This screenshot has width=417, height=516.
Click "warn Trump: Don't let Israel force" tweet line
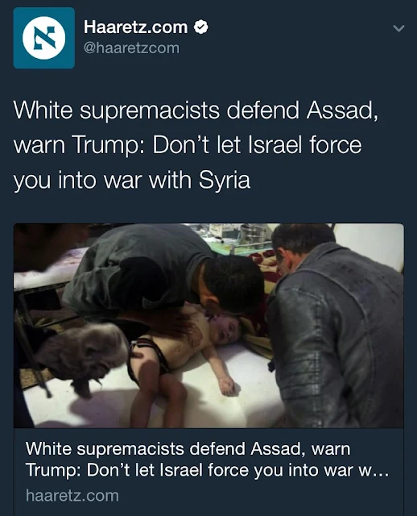(188, 145)
